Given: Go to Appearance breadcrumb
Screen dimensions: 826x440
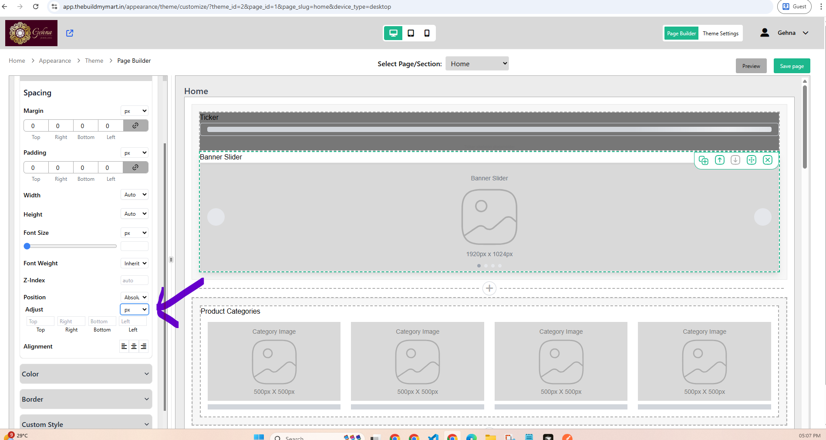Looking at the screenshot, I should [x=55, y=61].
